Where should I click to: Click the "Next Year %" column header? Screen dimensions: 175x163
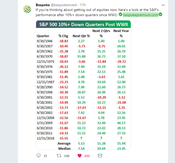point(121,33)
